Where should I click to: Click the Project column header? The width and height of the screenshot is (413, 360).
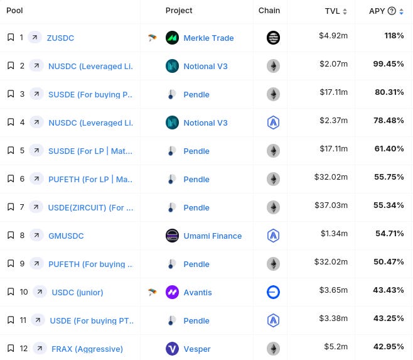coord(179,11)
